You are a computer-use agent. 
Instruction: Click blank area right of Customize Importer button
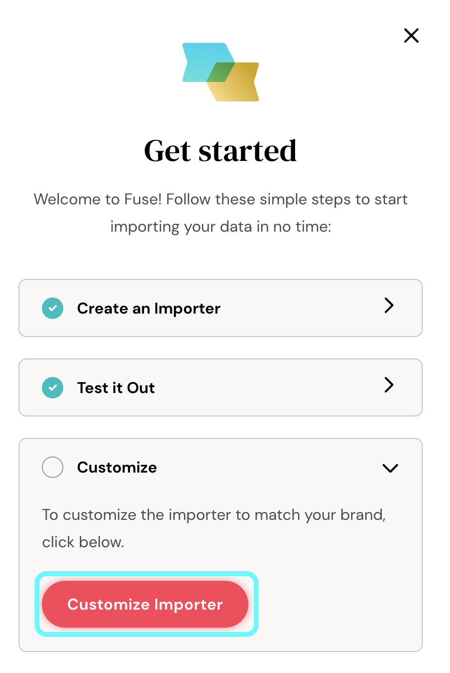click(336, 604)
